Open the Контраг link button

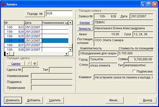click(85, 23)
